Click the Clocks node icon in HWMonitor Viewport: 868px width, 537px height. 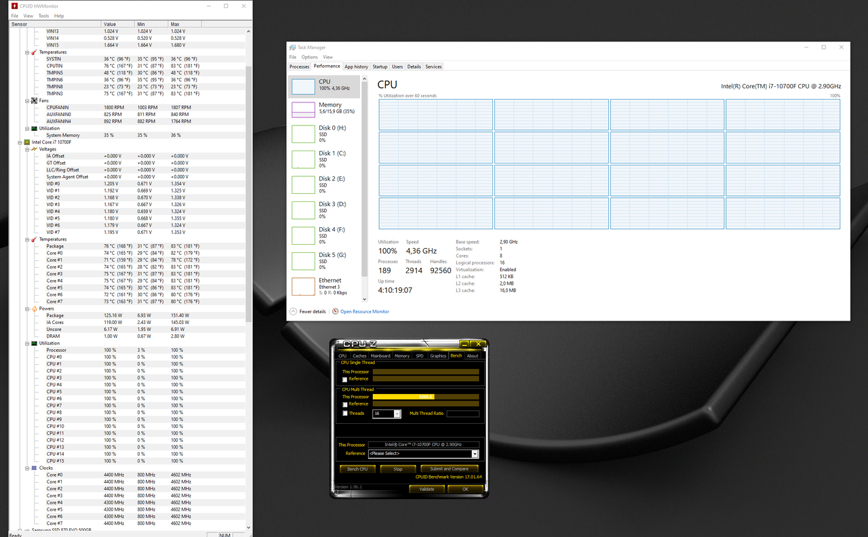click(34, 468)
